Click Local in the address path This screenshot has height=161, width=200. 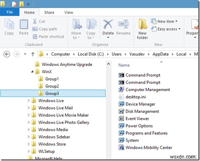[181, 54]
